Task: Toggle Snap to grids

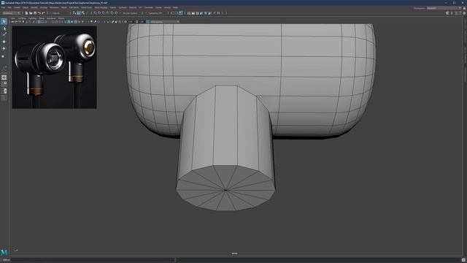Action: [96, 13]
